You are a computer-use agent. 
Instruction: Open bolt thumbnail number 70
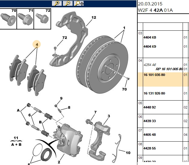[8, 19]
